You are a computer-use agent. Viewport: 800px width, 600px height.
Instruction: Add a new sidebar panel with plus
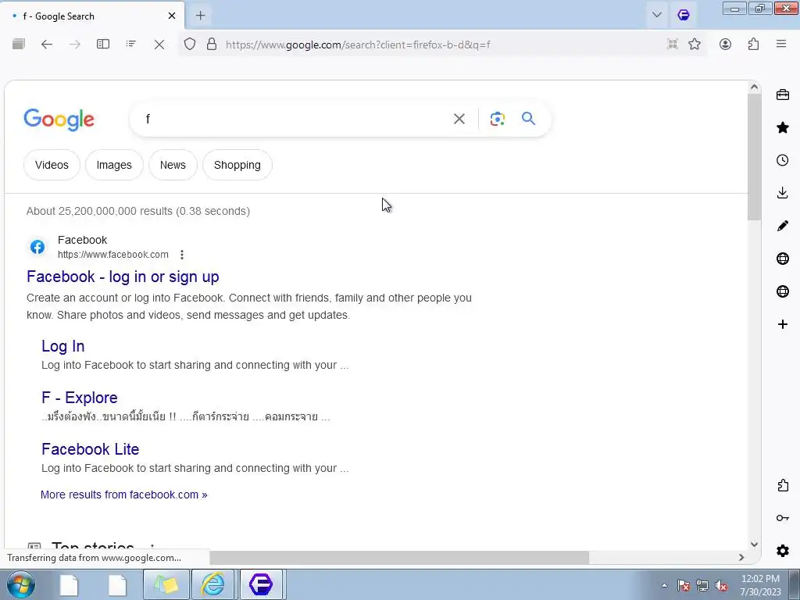pos(783,324)
